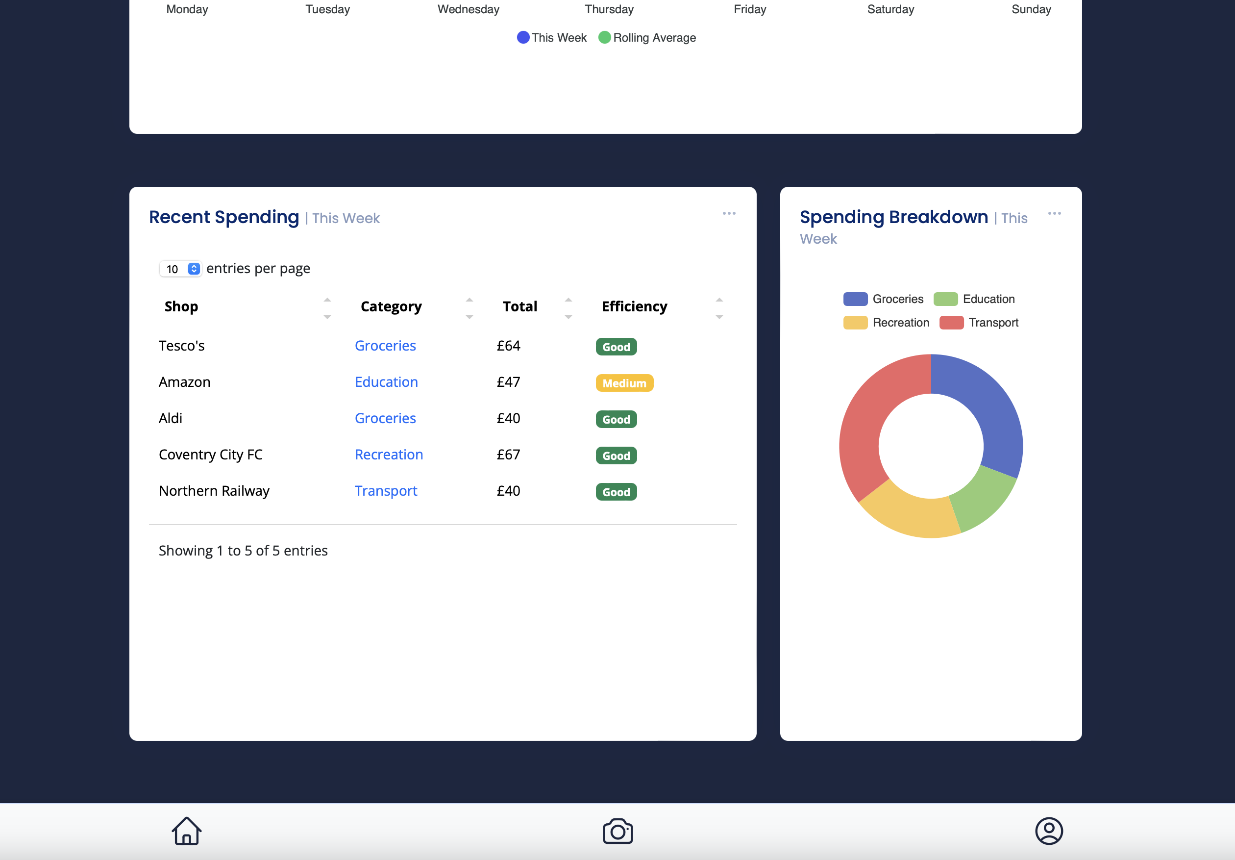Open Groceries category link for Tesco's
The image size is (1235, 860).
[385, 346]
